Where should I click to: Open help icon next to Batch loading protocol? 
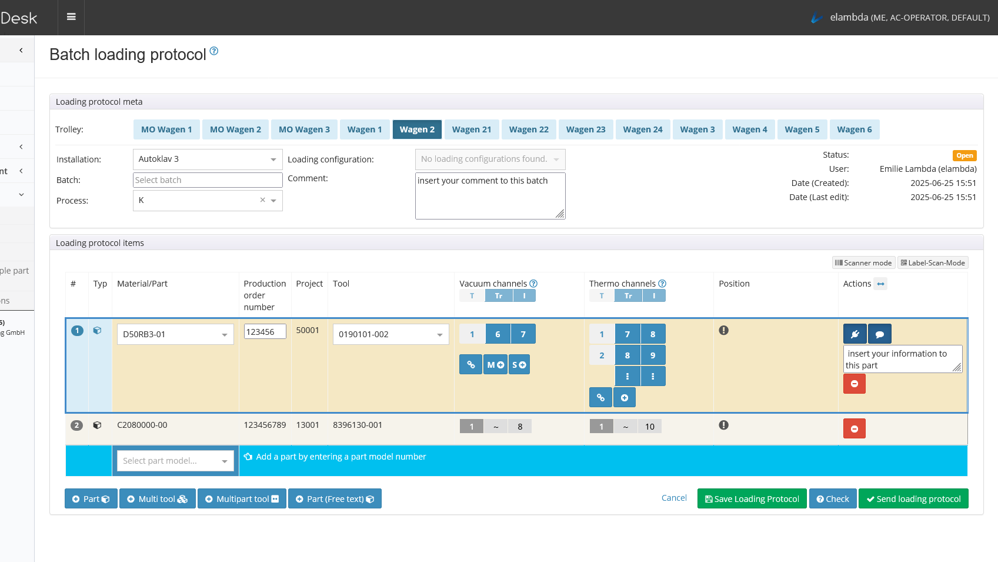214,51
